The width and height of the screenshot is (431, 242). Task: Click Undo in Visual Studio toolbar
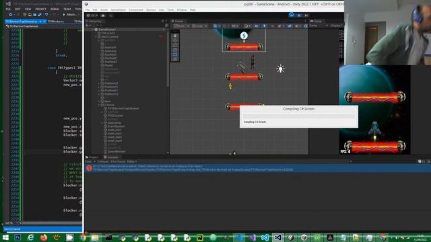click(x=46, y=15)
